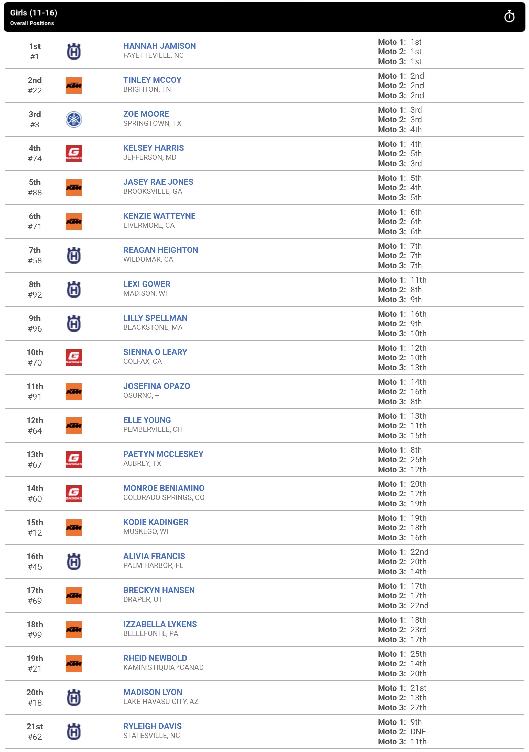Click KTM logo next to Tinley McCoy
The height and width of the screenshot is (752, 529).
point(74,86)
